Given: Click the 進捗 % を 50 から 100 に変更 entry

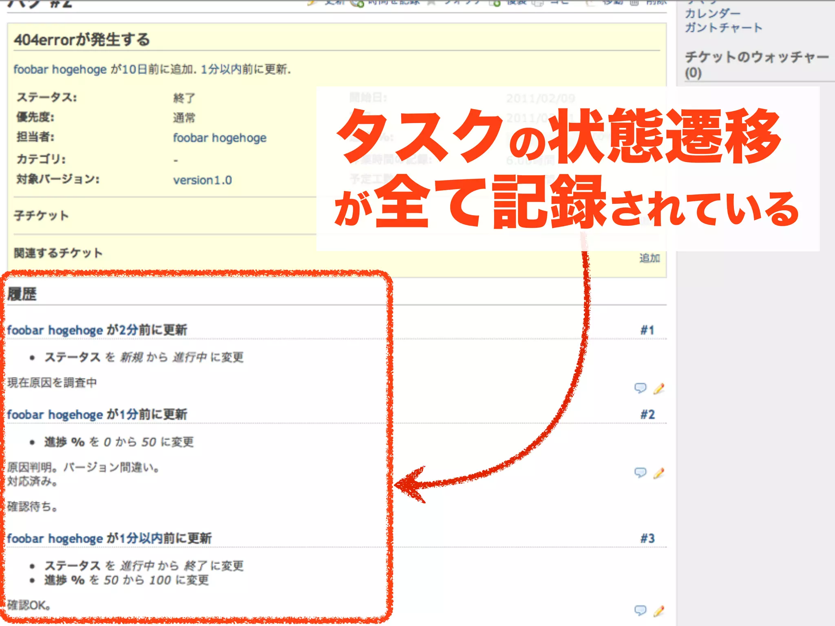Looking at the screenshot, I should coord(126,580).
